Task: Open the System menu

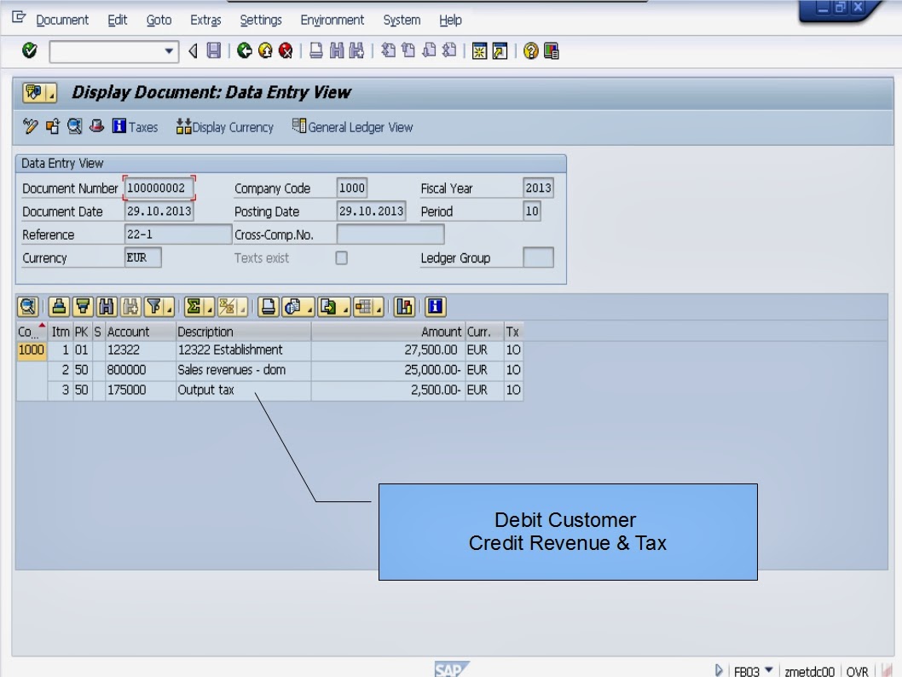Action: (x=402, y=20)
